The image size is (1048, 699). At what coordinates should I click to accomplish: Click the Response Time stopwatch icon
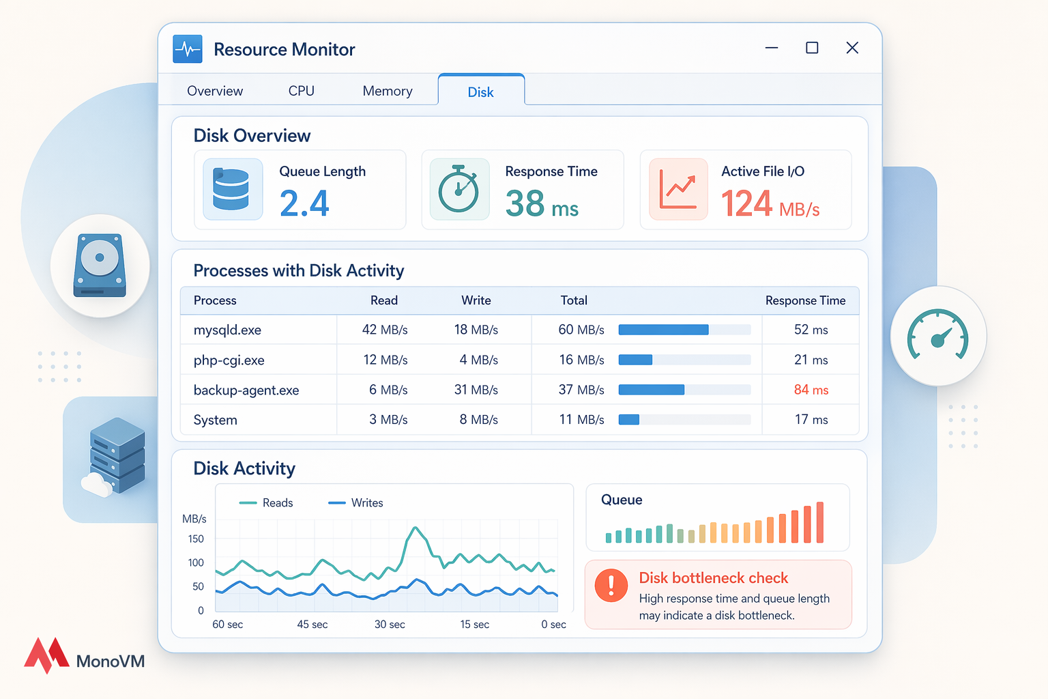(459, 189)
